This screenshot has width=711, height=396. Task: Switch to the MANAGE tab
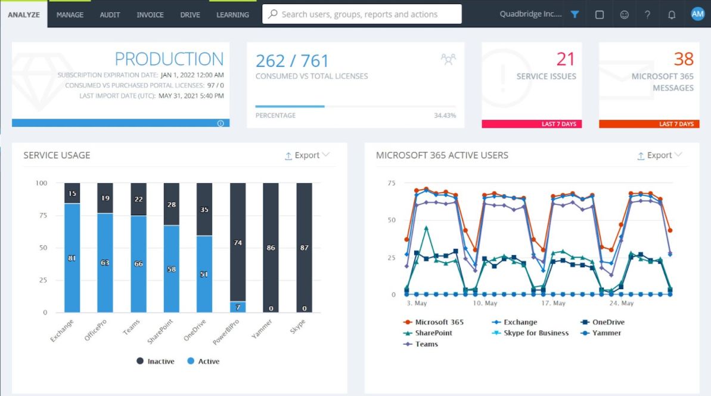(69, 14)
